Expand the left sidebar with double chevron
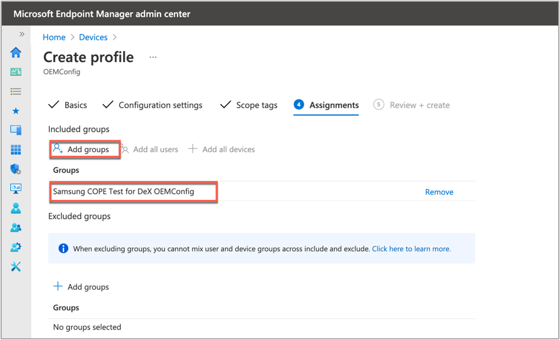The image size is (560, 340). (x=22, y=34)
